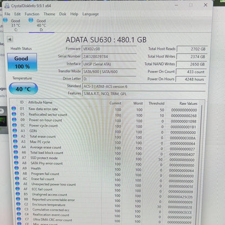Click status icon for Max PE cycle
Viewport: 225px width, 225px height.
[x=15, y=141]
